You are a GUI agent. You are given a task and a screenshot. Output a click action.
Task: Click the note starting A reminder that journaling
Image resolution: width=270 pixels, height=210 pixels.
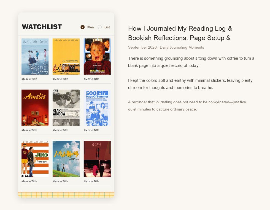click(x=187, y=106)
